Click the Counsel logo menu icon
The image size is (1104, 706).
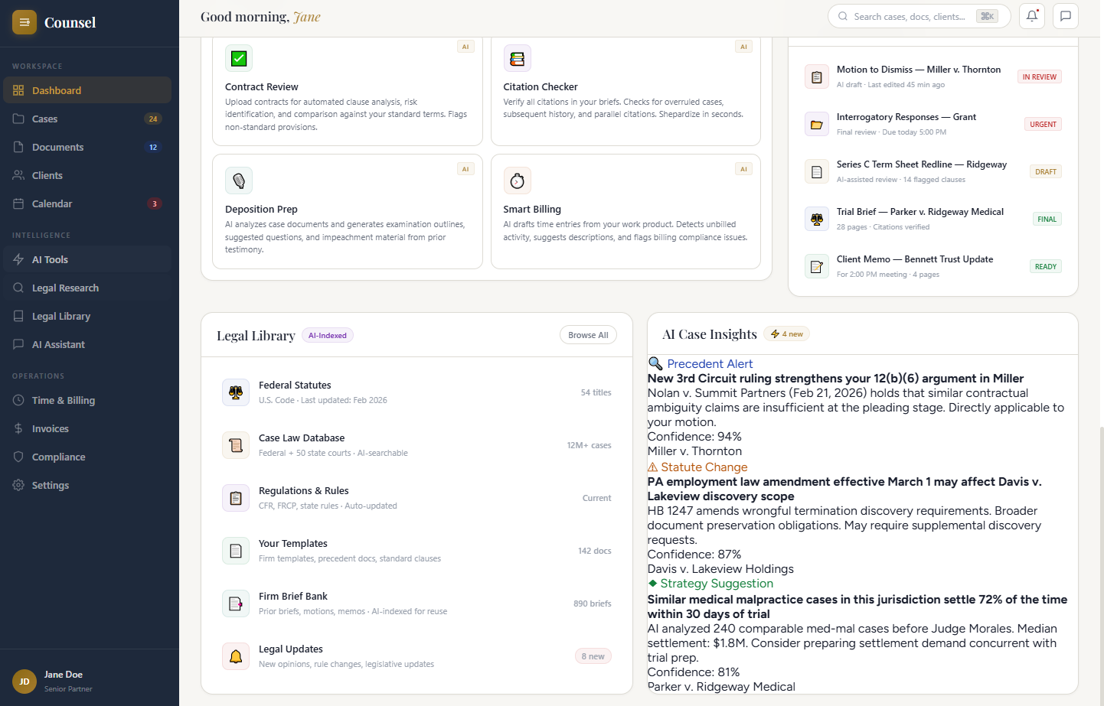tap(24, 22)
